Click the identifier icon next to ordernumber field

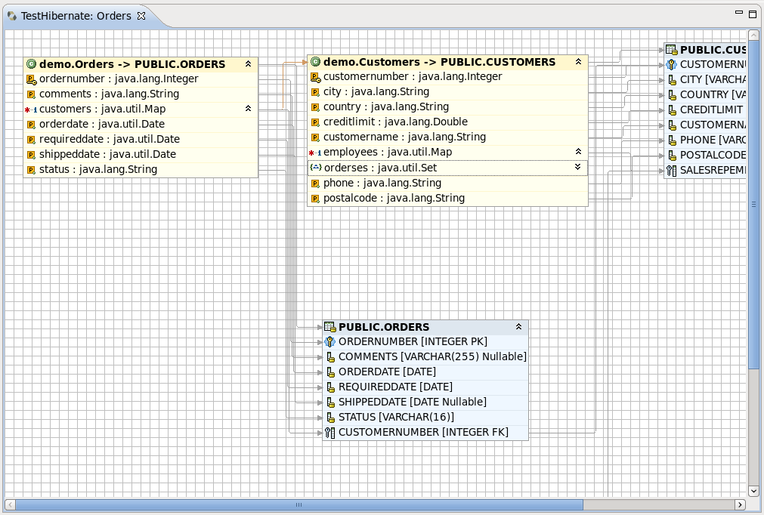[30, 79]
